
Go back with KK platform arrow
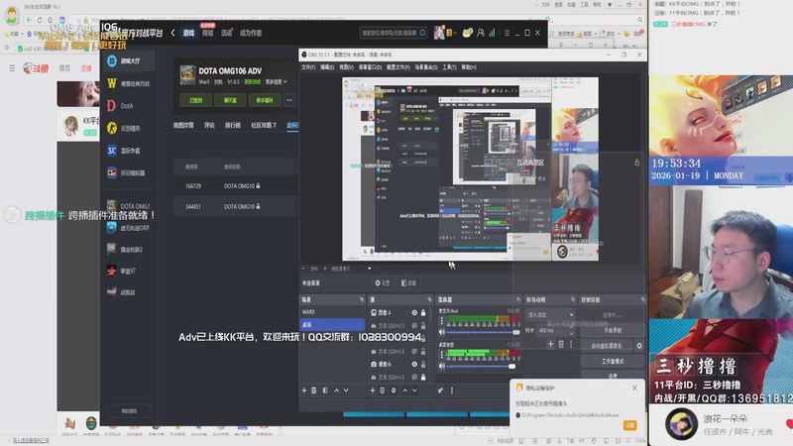click(172, 33)
